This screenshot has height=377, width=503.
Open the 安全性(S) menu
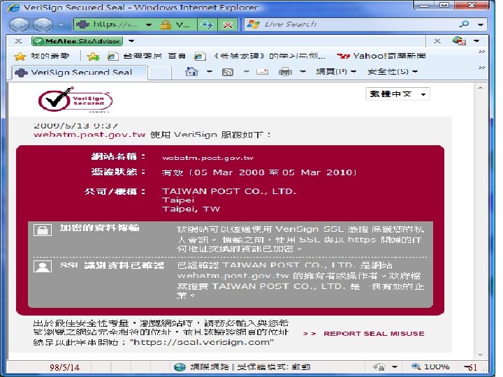(393, 71)
